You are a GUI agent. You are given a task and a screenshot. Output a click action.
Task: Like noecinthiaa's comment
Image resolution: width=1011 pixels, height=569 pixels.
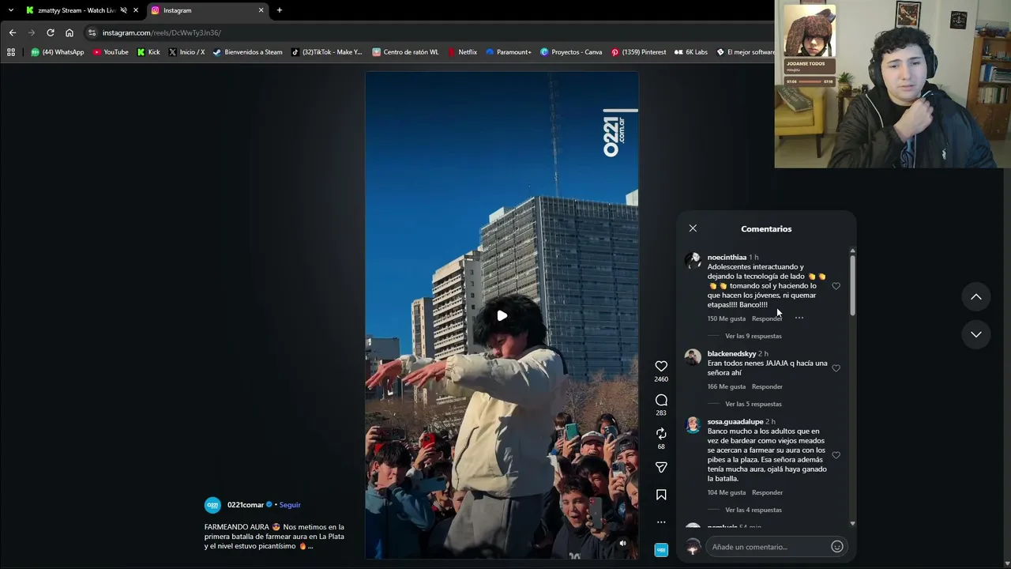(x=836, y=286)
